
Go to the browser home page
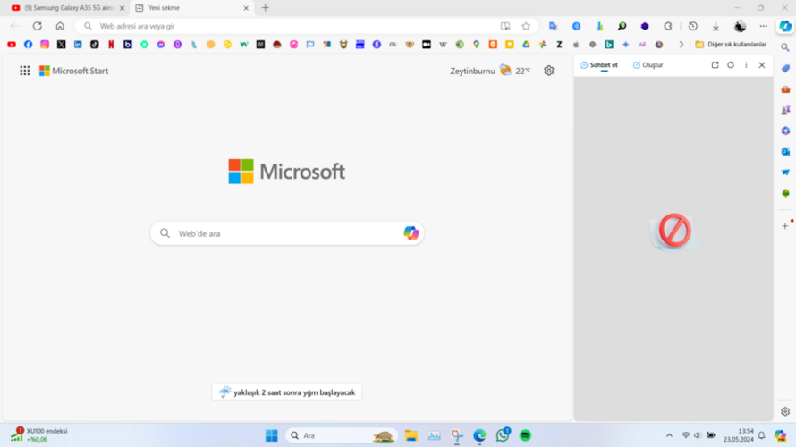tap(60, 27)
